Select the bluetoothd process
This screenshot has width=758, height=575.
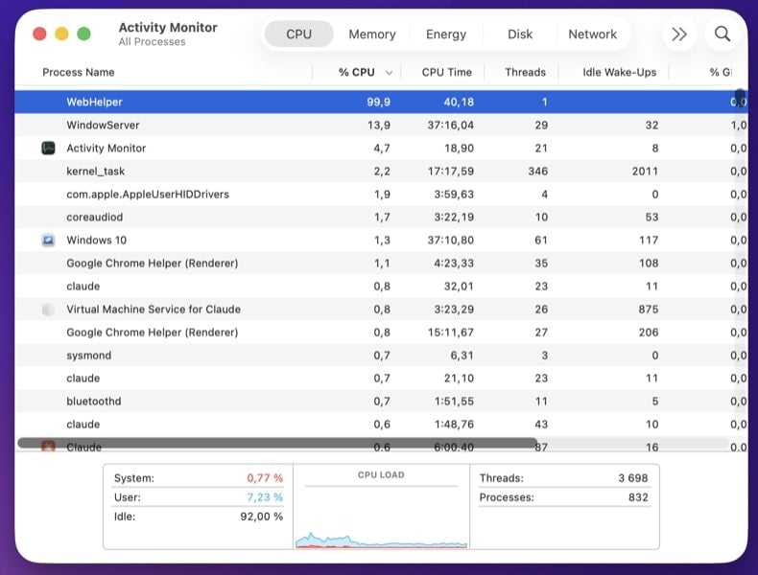(94, 402)
